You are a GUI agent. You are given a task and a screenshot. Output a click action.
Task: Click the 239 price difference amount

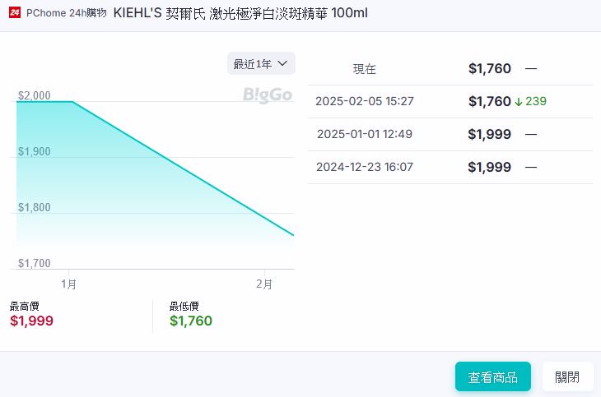(536, 102)
